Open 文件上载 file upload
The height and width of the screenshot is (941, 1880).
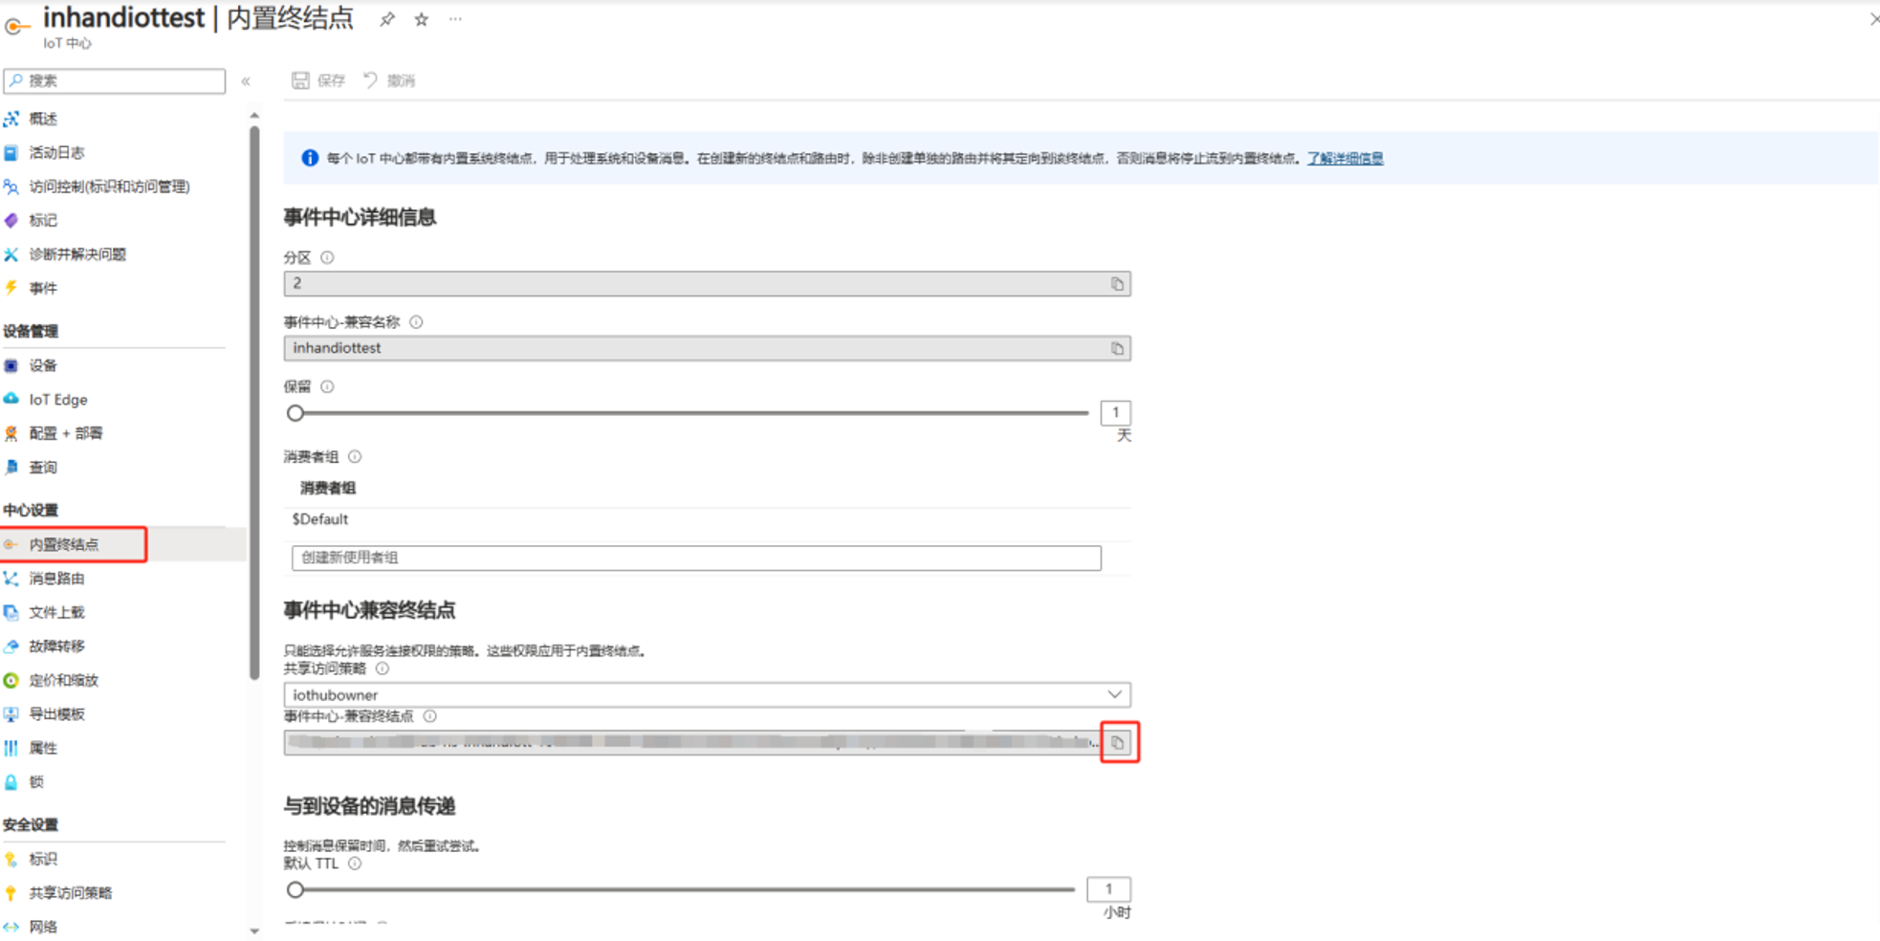56,613
